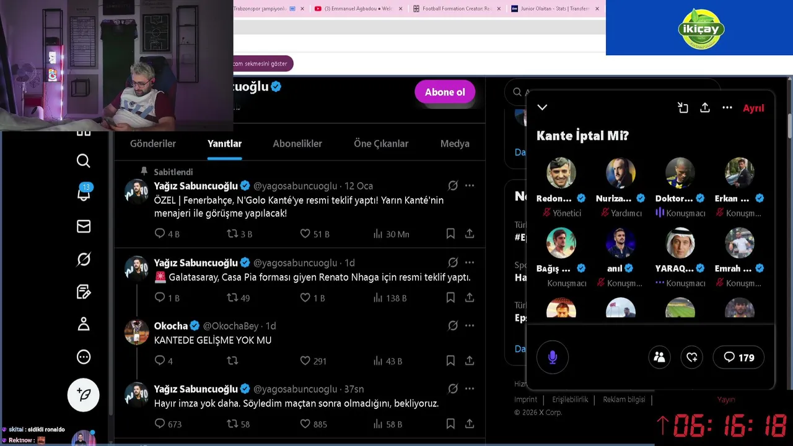
Task: Click the sekmesini göster button
Action: point(260,64)
